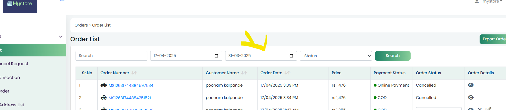
Task: Click delivery truck icon for order MS12631744884597534
Action: point(104,85)
